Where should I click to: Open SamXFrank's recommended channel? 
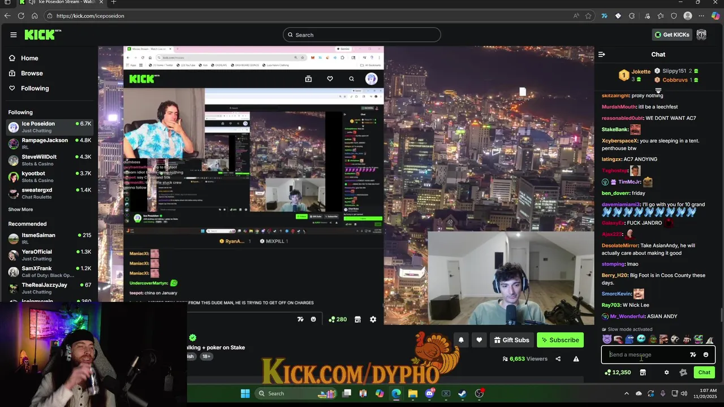click(x=49, y=271)
